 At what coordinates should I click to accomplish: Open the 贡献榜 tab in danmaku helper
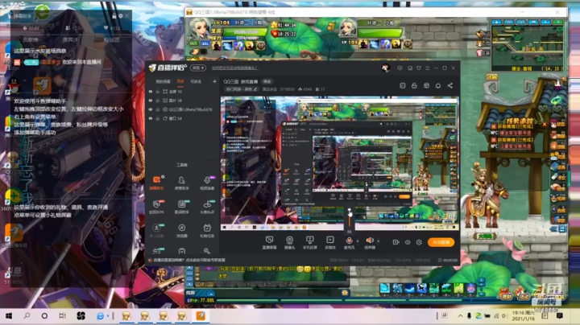(x=31, y=39)
